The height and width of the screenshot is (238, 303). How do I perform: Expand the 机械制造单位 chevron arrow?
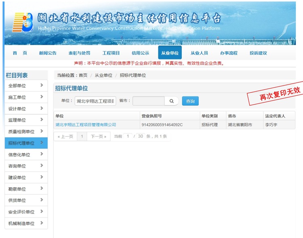(42, 223)
